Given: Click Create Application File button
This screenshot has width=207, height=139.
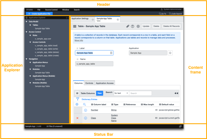Looking at the screenshot, I should pos(39,14).
